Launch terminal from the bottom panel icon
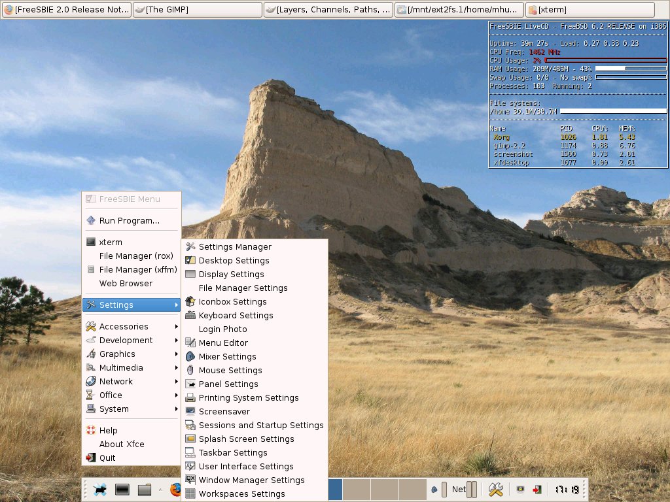This screenshot has width=670, height=502. click(122, 490)
